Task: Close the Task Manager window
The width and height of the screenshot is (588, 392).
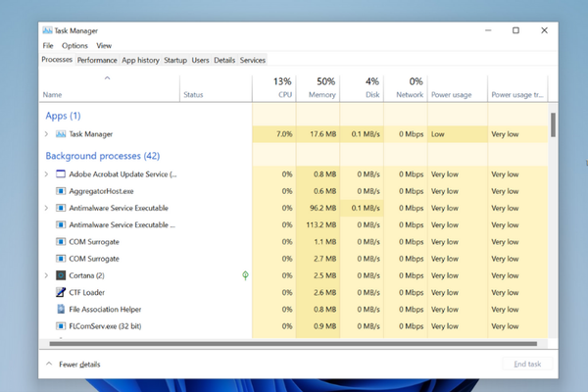Action: (544, 30)
